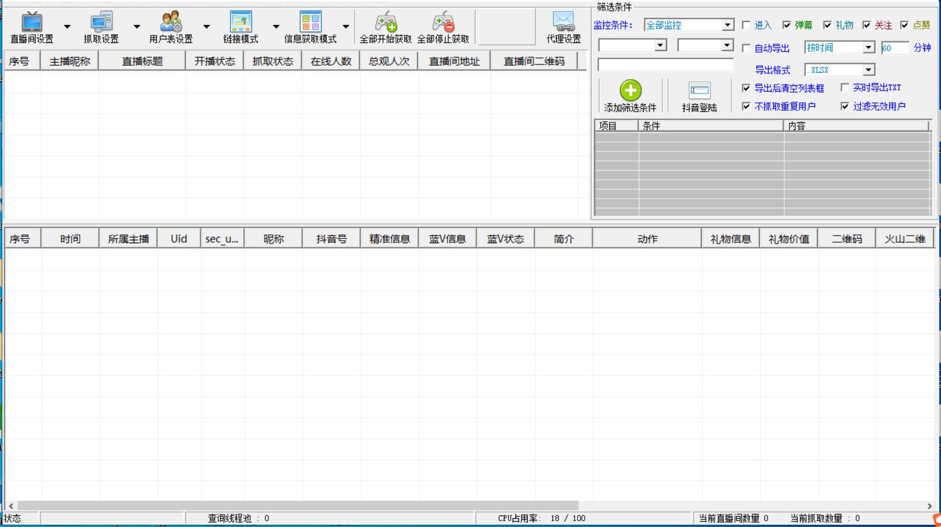This screenshot has height=527, width=941.
Task: Click the 总观人次 column header
Action: coord(389,61)
